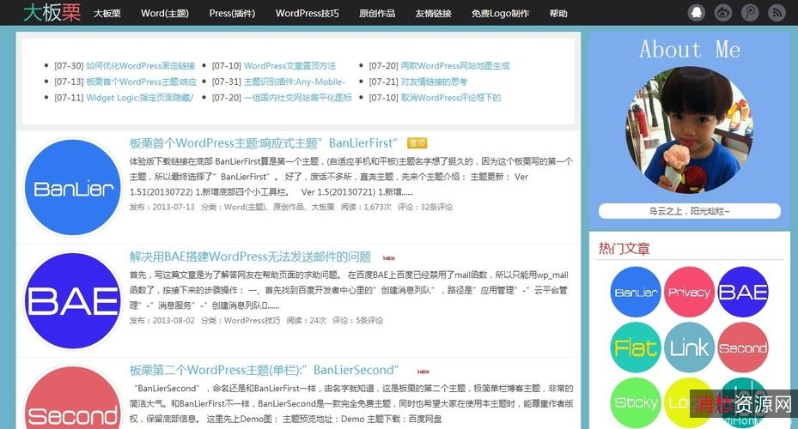
Task: Click the large Second post thumbnail
Action: pyautogui.click(x=73, y=398)
